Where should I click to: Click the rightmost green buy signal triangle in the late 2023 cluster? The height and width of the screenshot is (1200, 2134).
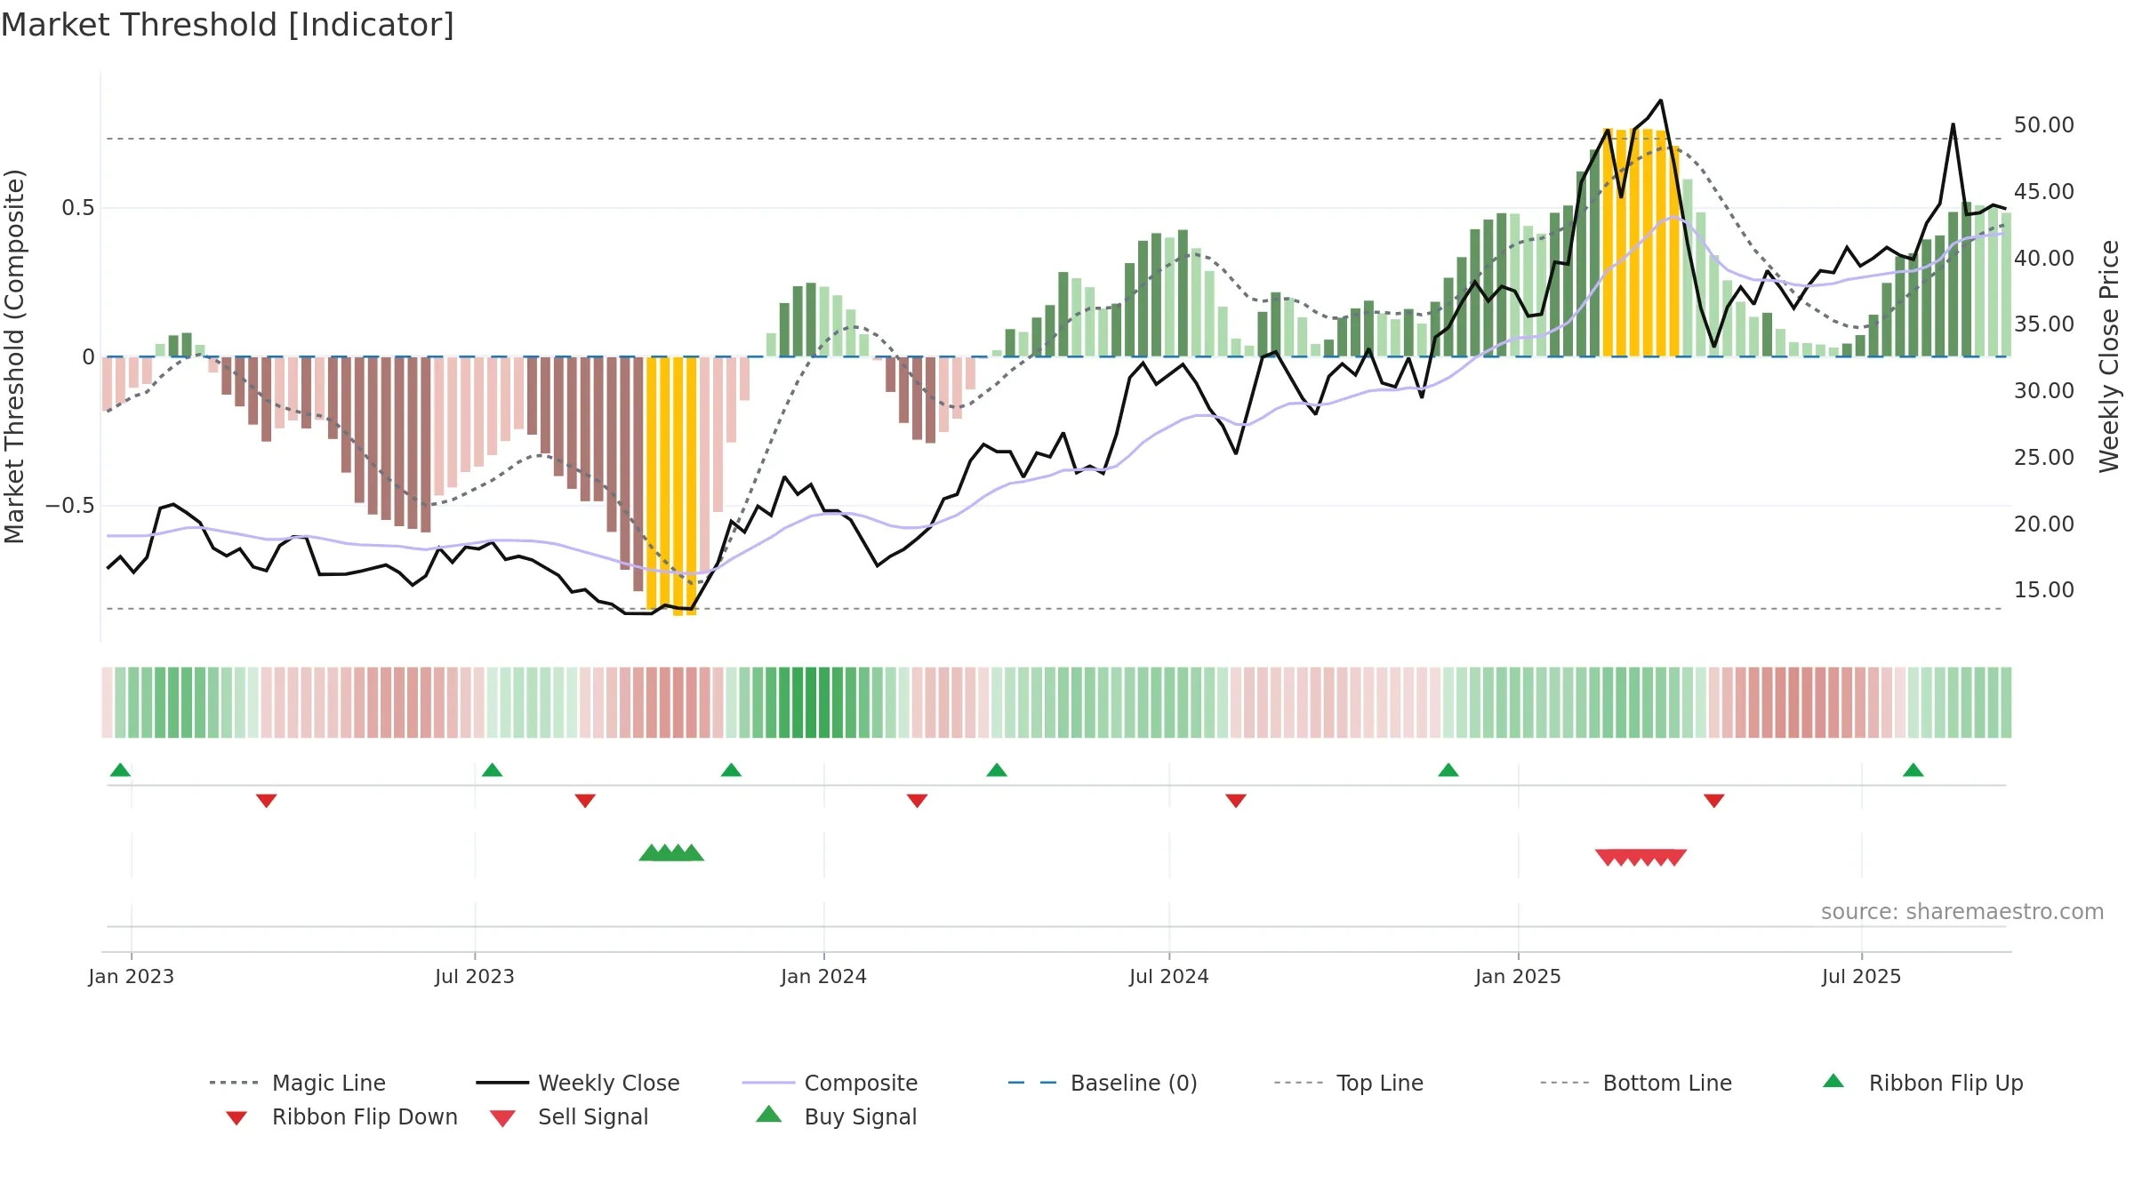point(692,853)
